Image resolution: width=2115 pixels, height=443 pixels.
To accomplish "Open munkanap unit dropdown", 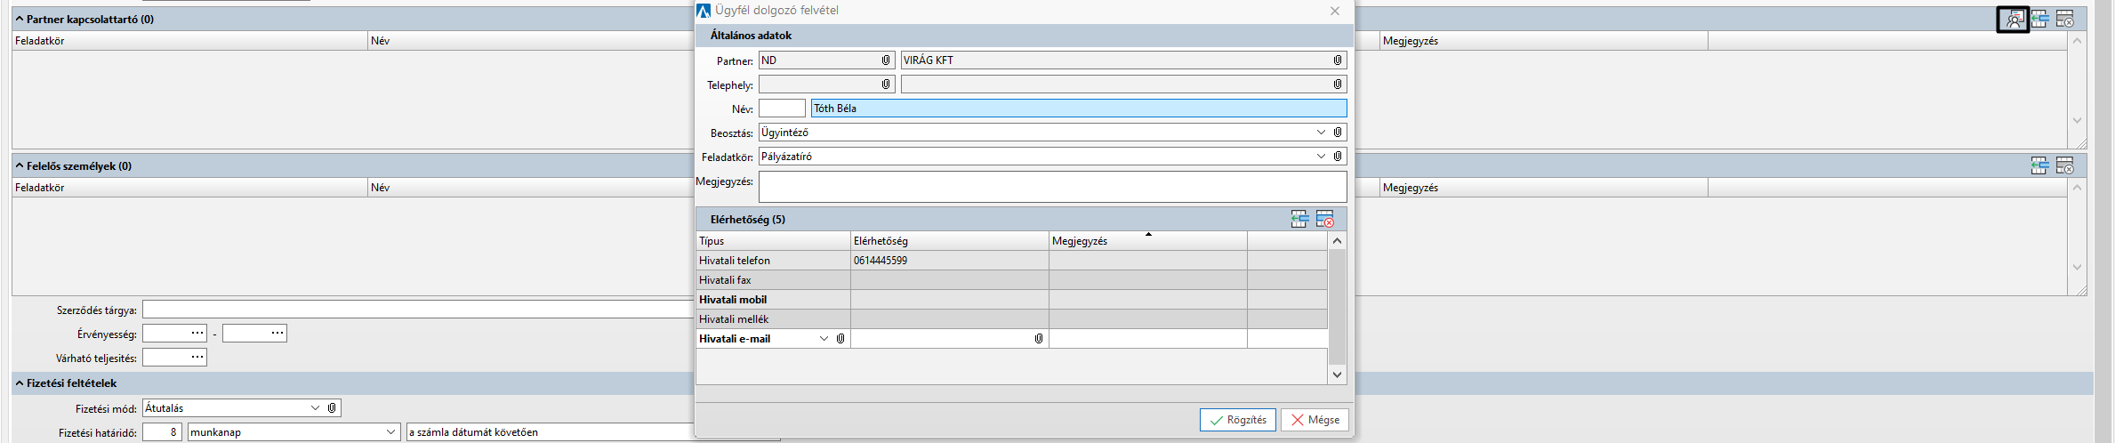I will pos(390,431).
